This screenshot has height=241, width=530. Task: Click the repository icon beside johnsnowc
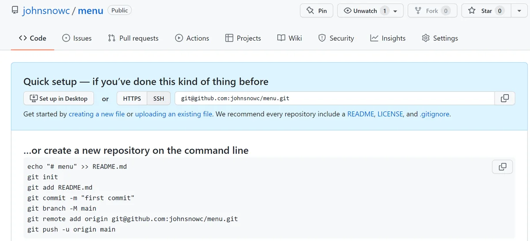coord(15,11)
